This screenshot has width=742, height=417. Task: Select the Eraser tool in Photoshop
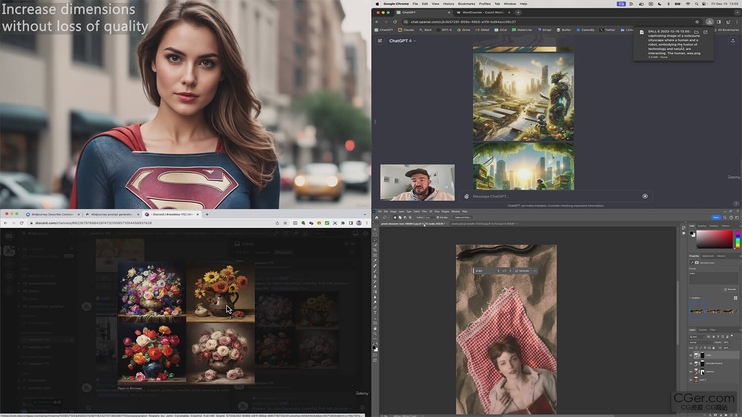click(x=375, y=287)
